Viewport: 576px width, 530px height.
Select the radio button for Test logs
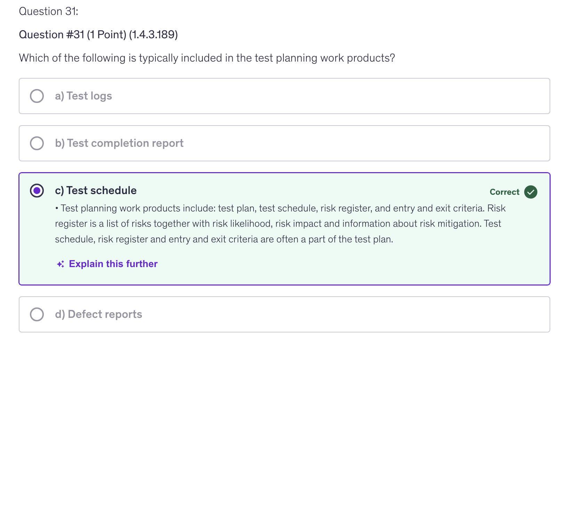37,96
